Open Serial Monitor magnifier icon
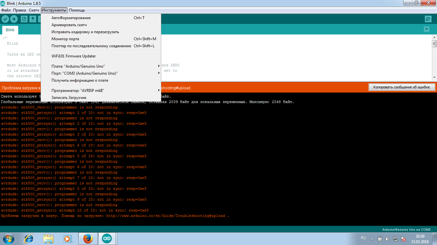This screenshot has width=437, height=245. [428, 19]
